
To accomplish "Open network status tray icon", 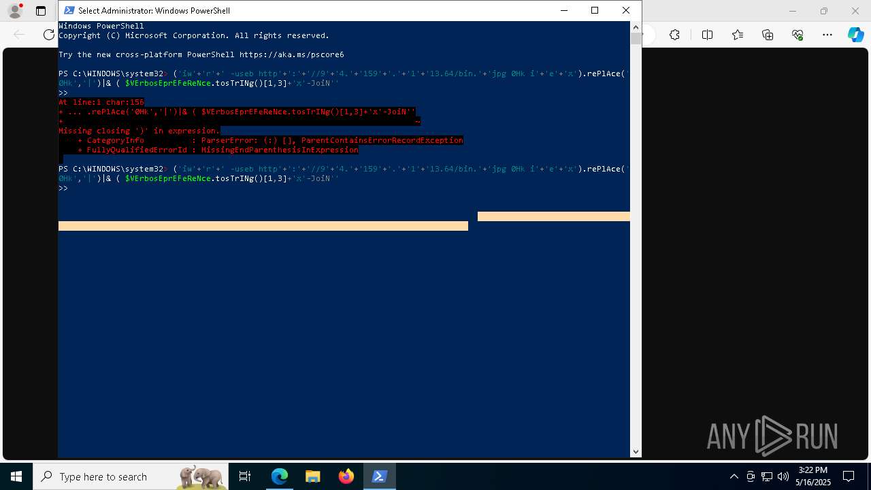I will pyautogui.click(x=767, y=476).
